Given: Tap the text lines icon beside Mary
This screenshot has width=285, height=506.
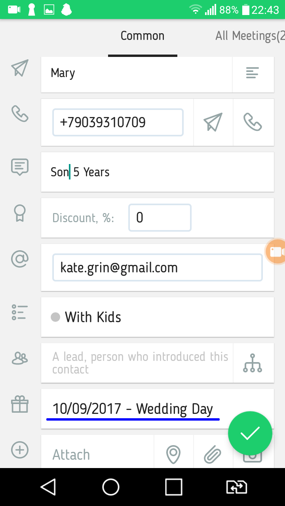Looking at the screenshot, I should pos(253,73).
